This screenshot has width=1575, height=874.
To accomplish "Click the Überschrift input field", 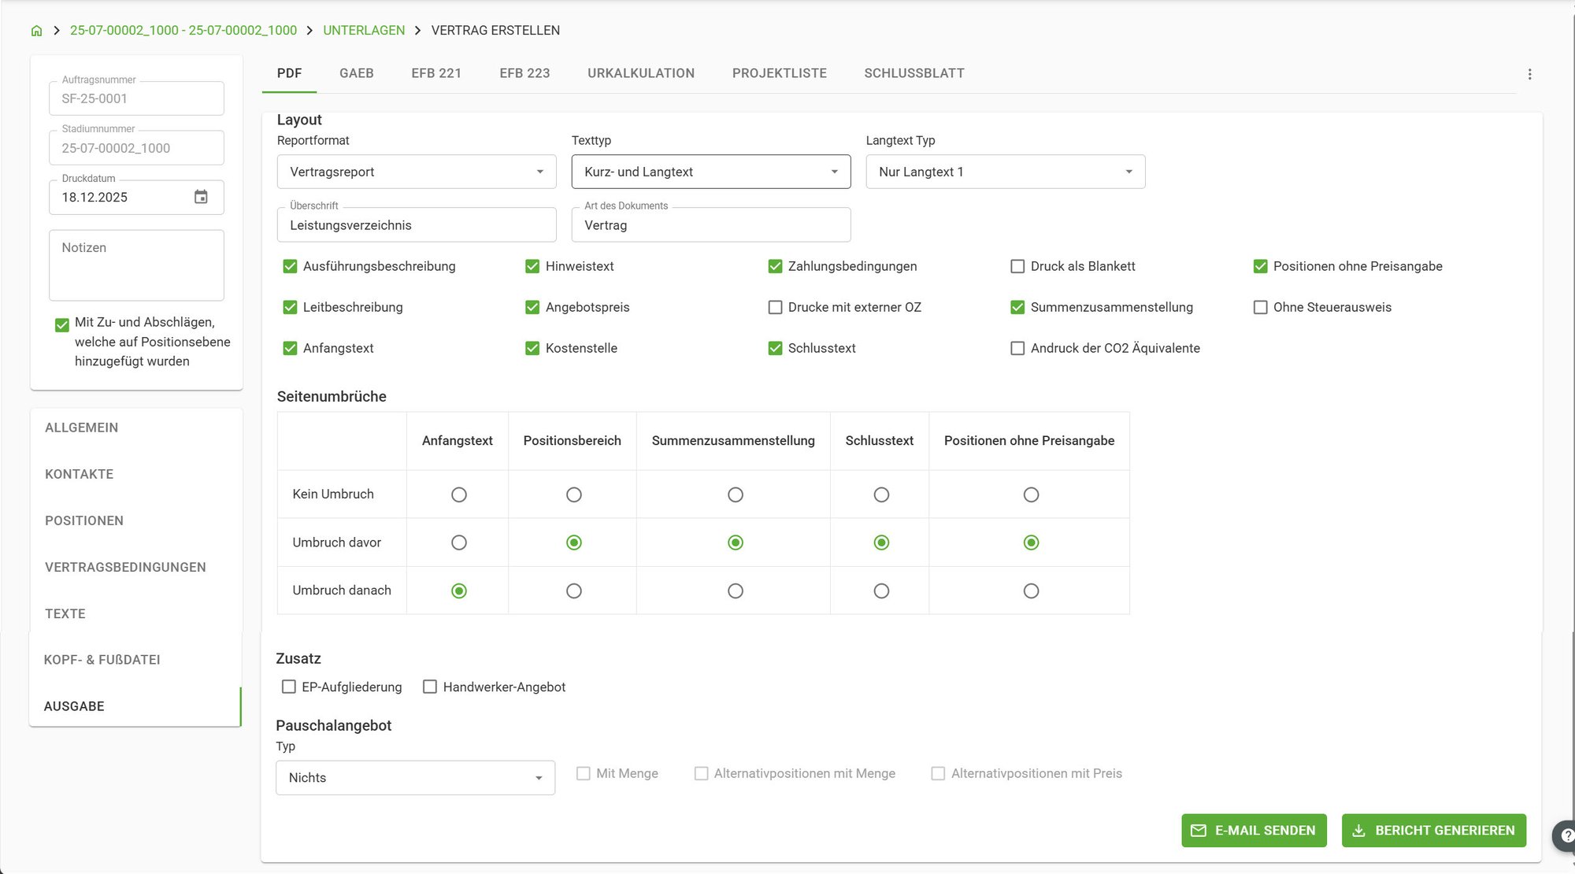I will 417,225.
